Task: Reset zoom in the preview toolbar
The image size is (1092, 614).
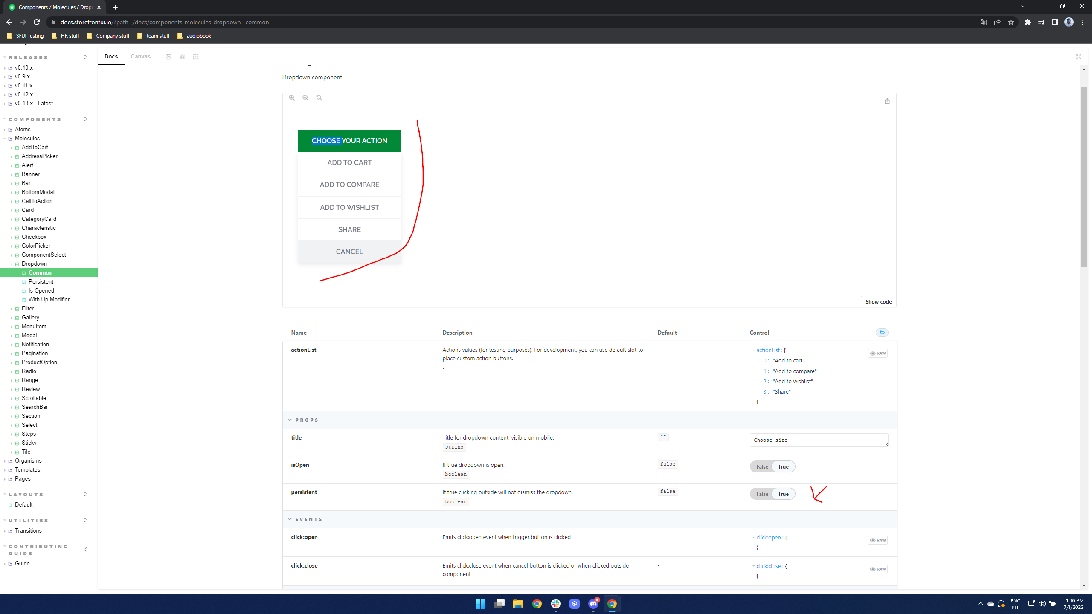Action: click(319, 98)
